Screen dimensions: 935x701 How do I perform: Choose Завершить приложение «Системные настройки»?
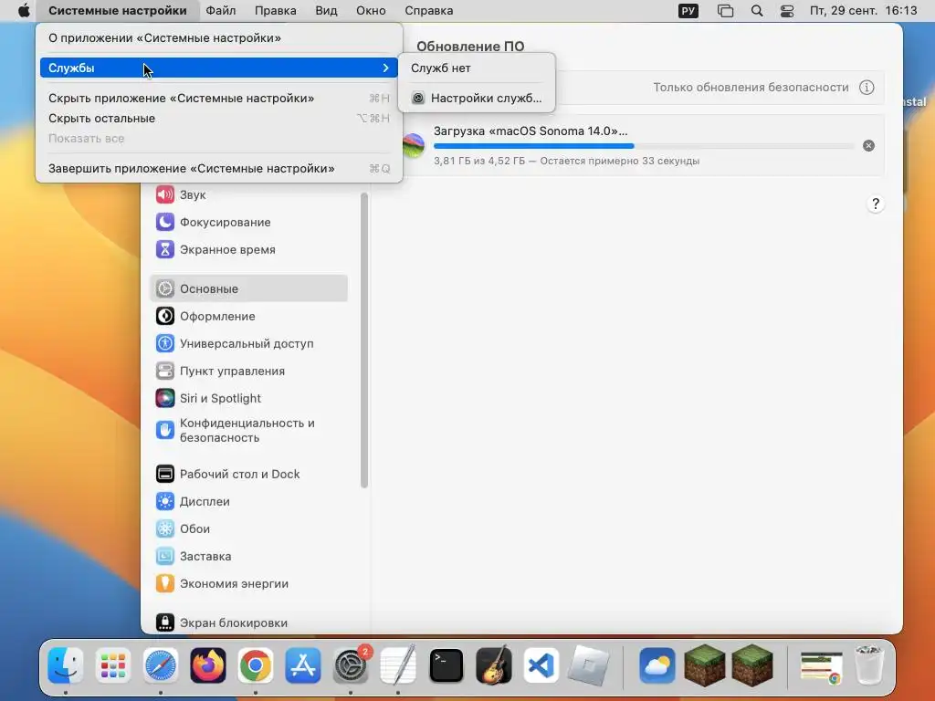pyautogui.click(x=219, y=169)
